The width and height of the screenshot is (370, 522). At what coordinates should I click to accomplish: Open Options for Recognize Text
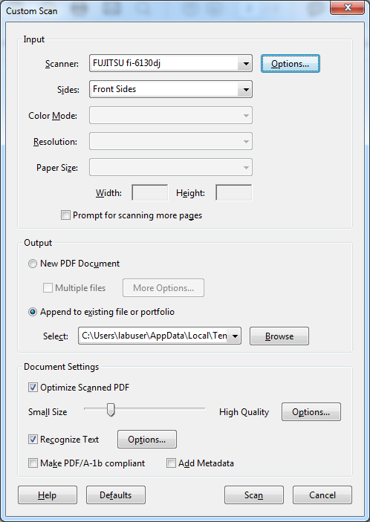pos(147,440)
